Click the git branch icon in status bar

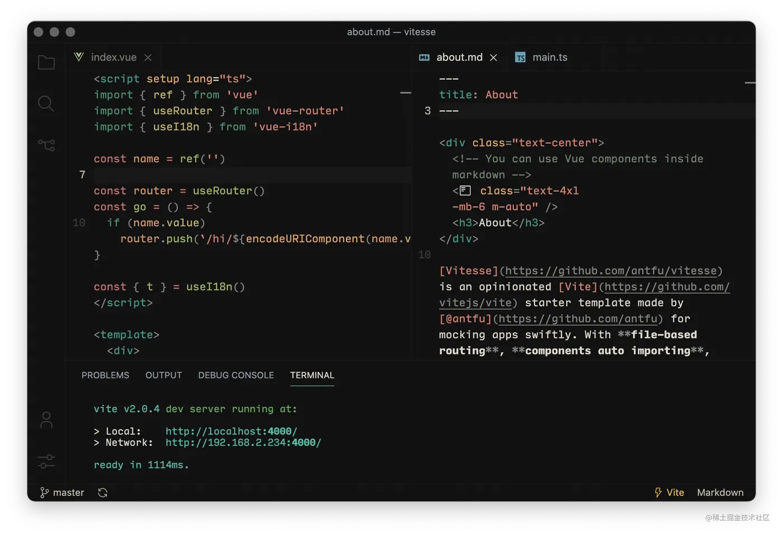(x=44, y=493)
